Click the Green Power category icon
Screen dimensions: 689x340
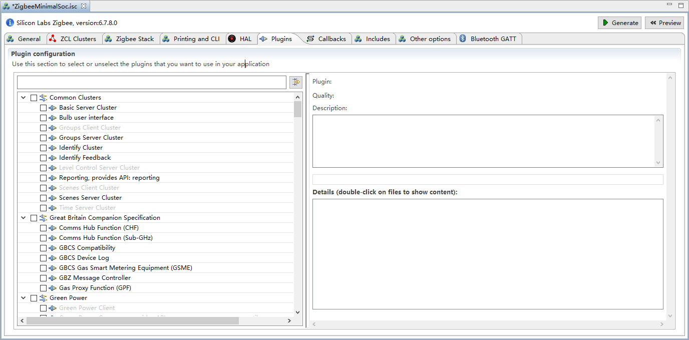point(43,298)
